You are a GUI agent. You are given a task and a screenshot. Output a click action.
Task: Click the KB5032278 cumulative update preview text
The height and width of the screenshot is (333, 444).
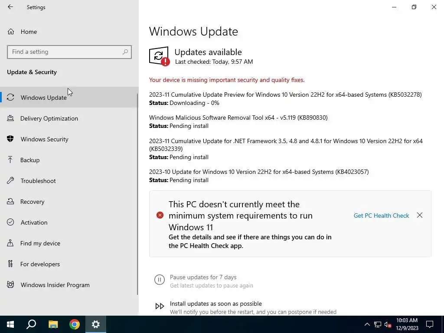pyautogui.click(x=285, y=95)
